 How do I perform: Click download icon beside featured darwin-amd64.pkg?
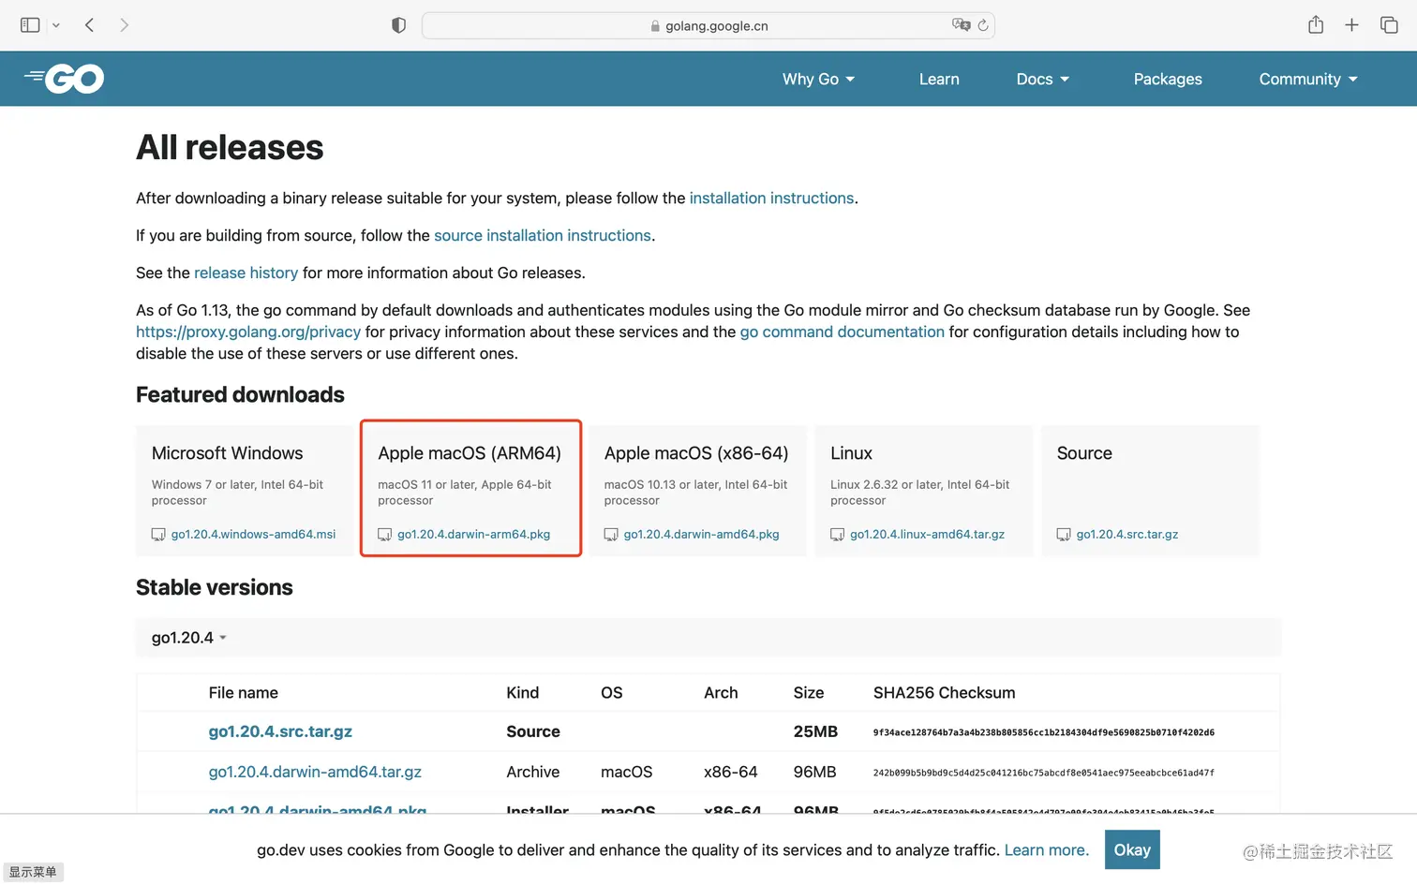click(x=611, y=535)
